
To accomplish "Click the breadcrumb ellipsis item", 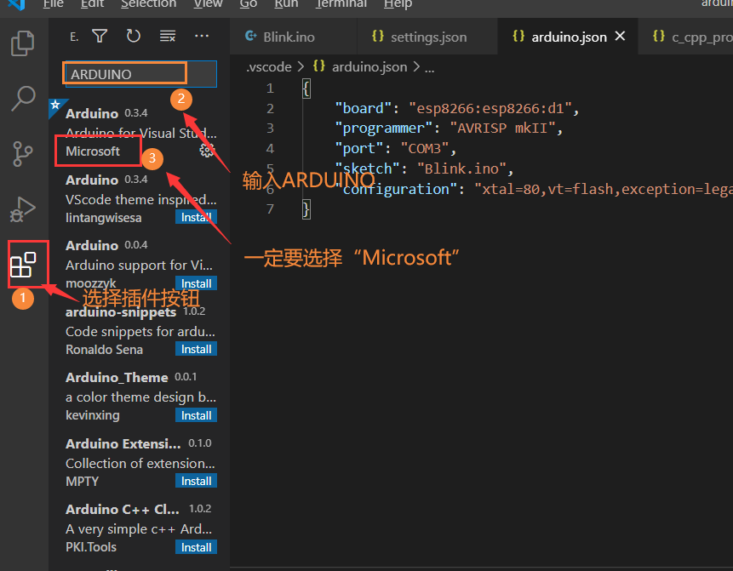I will [x=430, y=68].
